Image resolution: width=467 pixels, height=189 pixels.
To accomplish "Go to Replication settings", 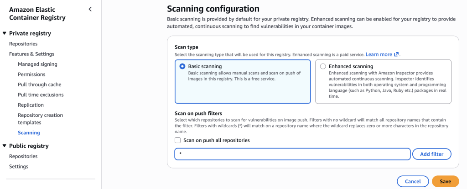I will tap(31, 105).
